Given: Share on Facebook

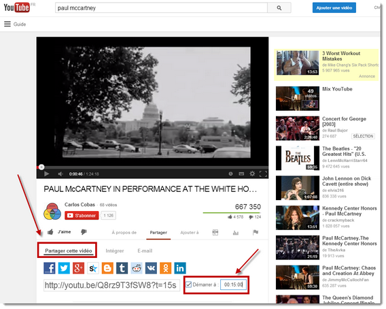Looking at the screenshot, I should [50, 268].
